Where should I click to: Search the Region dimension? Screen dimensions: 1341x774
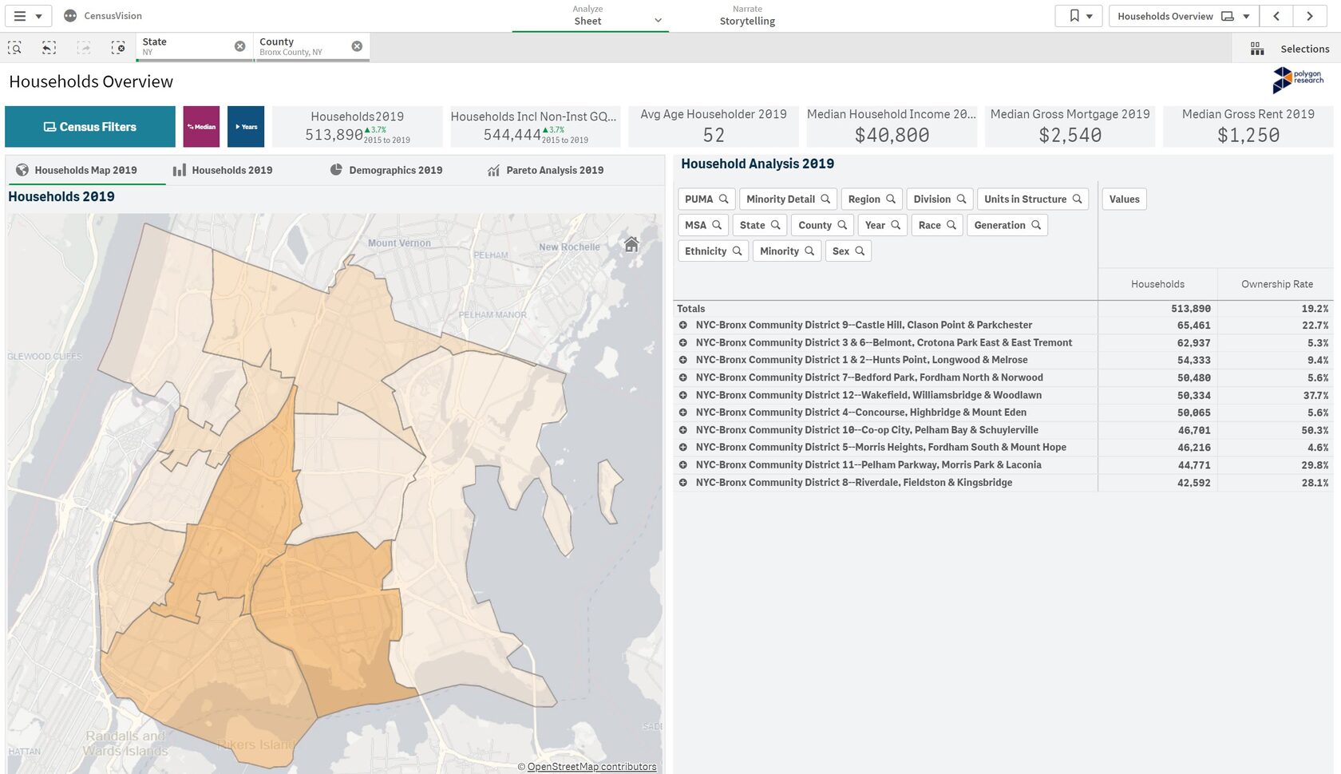click(x=872, y=199)
